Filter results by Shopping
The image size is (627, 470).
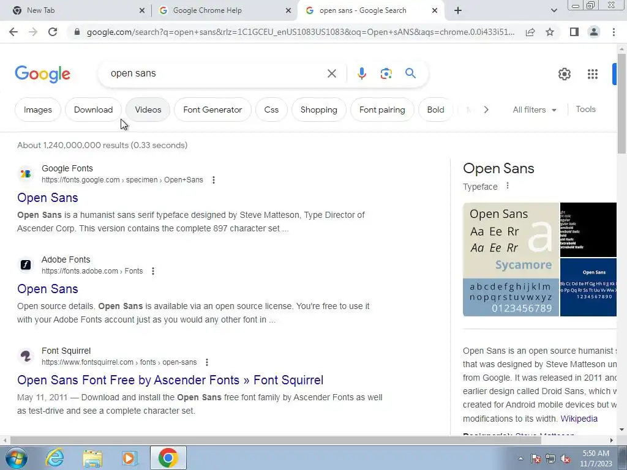[318, 110]
